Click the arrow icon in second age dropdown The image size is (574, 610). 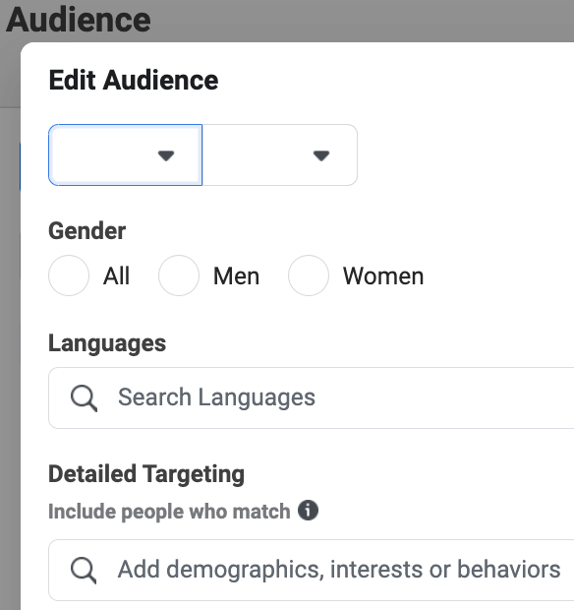point(321,155)
